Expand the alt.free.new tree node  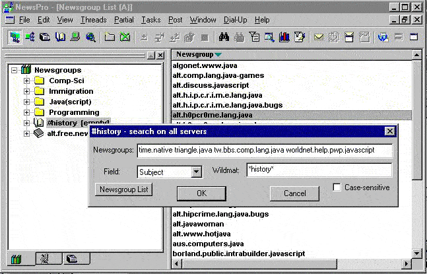(26, 133)
